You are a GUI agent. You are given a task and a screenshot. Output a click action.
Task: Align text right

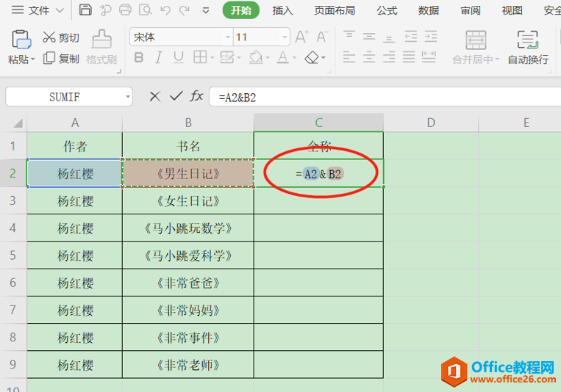[x=389, y=57]
